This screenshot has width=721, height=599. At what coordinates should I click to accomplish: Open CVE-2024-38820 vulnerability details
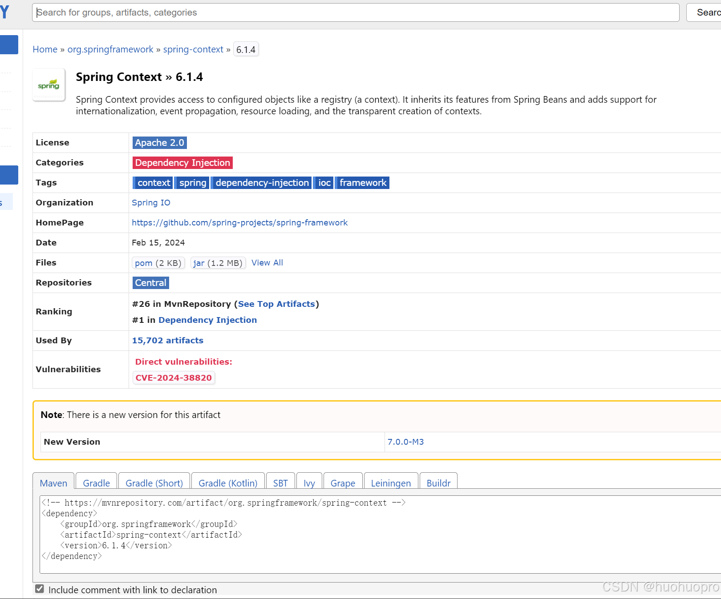pos(174,378)
